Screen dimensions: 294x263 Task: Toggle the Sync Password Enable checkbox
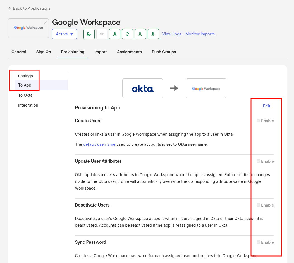258,242
